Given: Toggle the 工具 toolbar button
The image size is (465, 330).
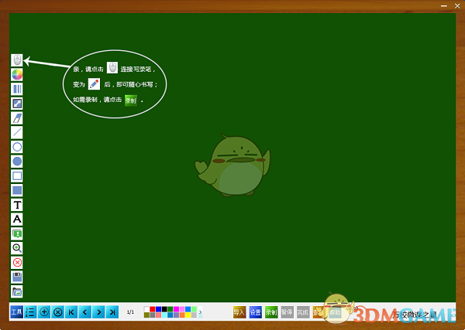Looking at the screenshot, I should [16, 312].
